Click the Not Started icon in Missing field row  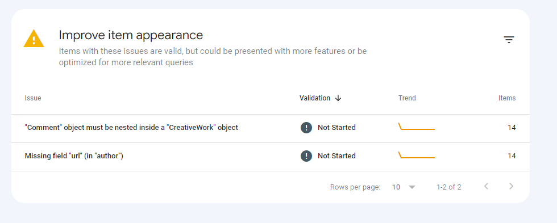(x=306, y=156)
